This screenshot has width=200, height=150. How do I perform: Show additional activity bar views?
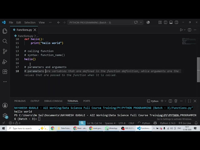[x=5, y=82]
